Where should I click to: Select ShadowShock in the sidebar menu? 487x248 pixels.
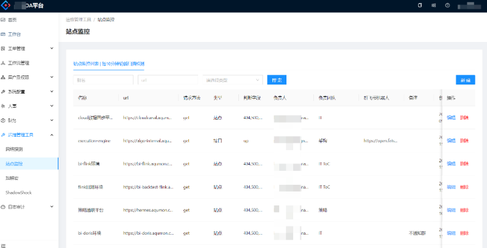point(18,192)
